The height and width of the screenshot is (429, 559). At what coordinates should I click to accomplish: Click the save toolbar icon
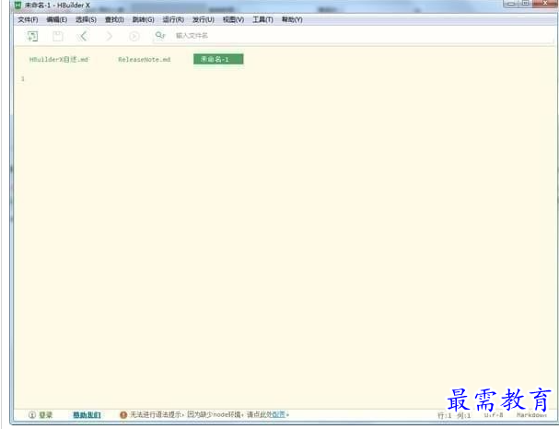[58, 36]
